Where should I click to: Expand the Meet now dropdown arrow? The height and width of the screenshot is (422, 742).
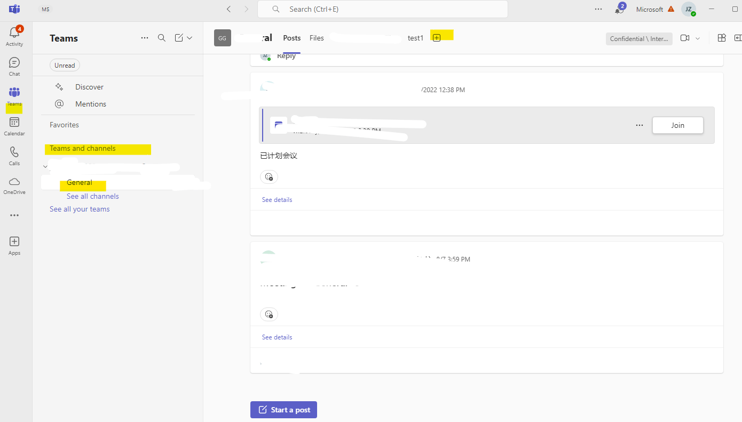pos(697,38)
